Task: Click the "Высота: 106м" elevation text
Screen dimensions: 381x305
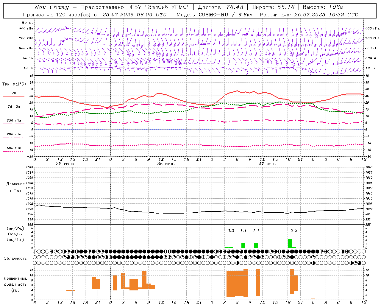Action: coord(323,7)
